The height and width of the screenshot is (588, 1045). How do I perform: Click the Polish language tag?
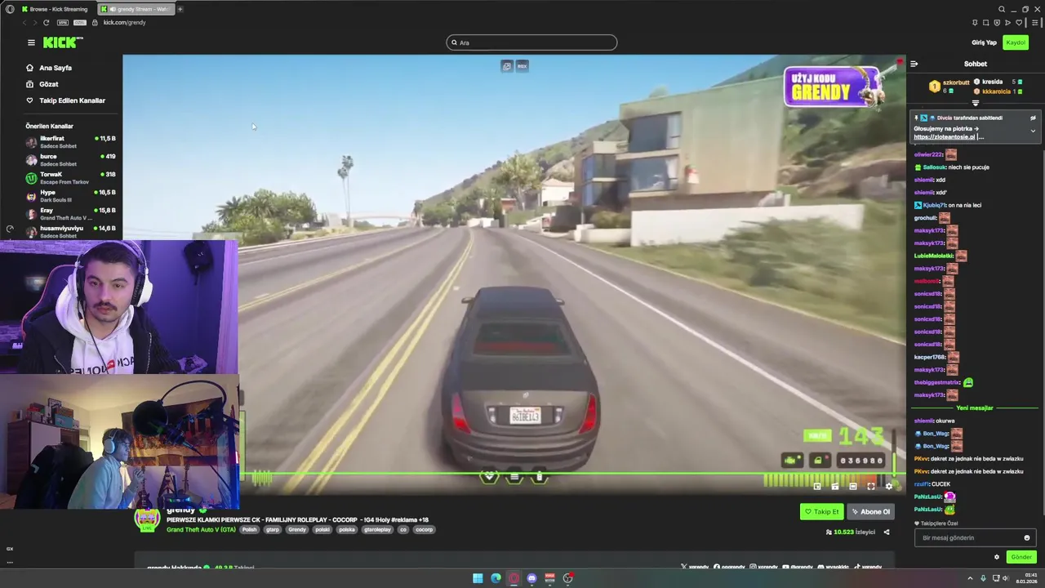(x=249, y=529)
